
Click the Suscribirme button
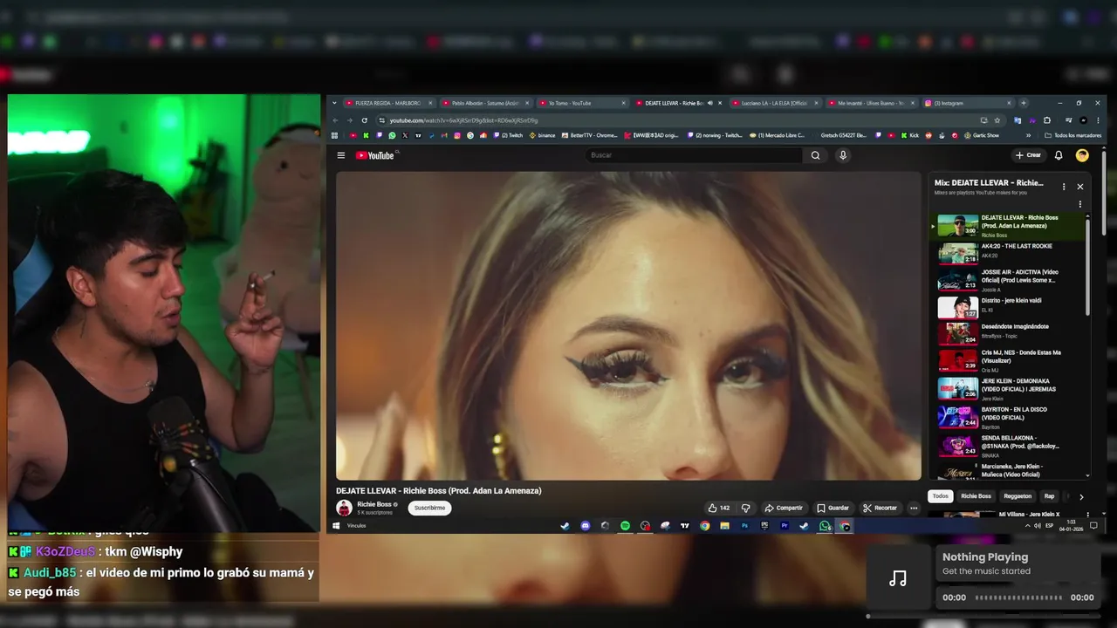[x=429, y=508]
